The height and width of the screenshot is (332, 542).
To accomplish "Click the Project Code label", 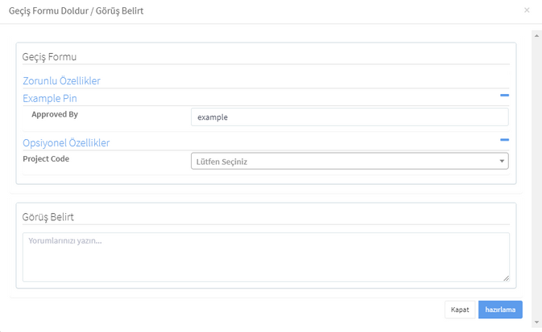I will [x=46, y=158].
